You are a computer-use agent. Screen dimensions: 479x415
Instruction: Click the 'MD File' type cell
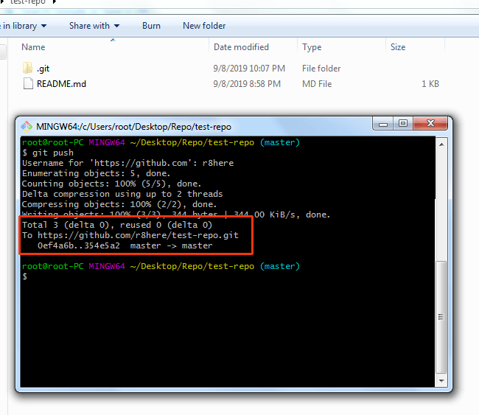tap(317, 84)
